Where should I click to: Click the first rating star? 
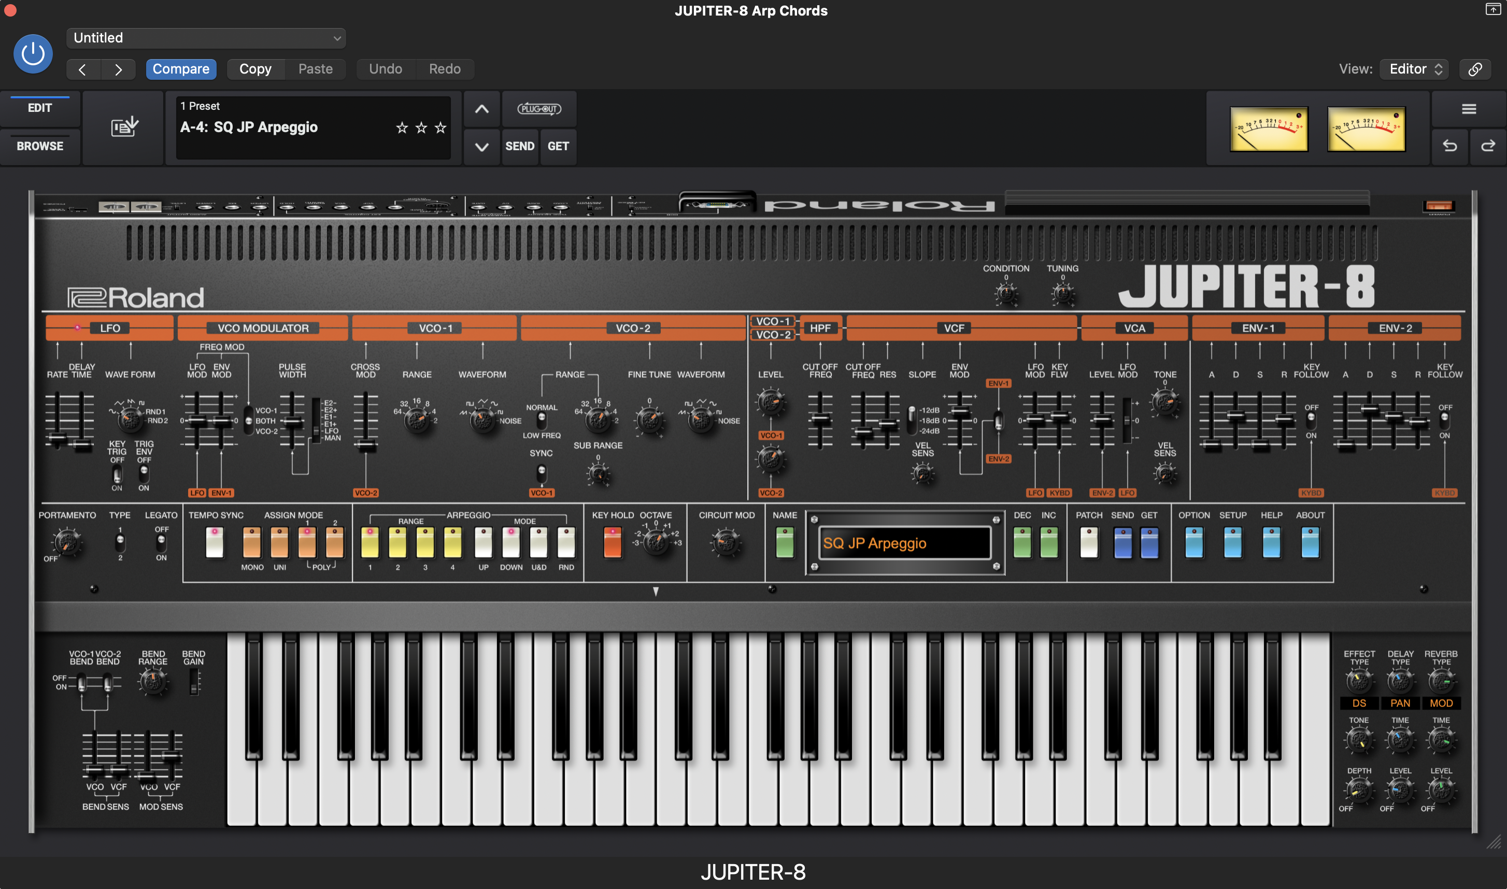(x=402, y=127)
